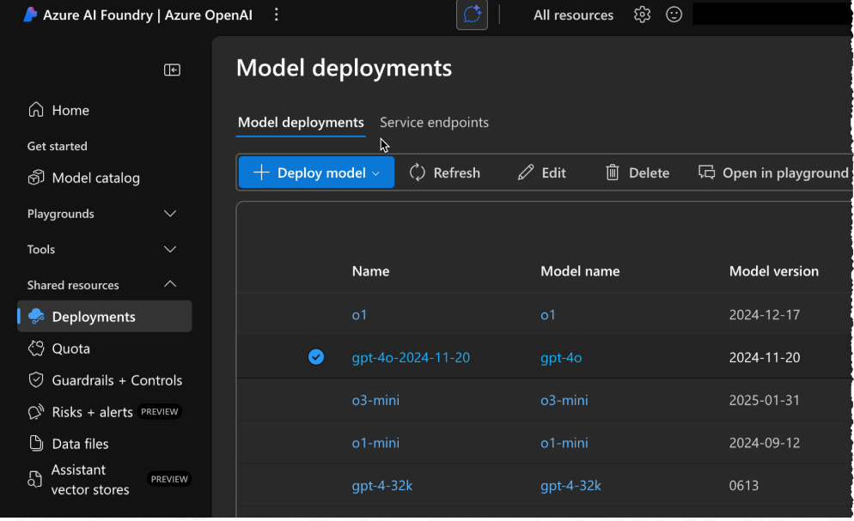Open Model catalog from the sidebar

point(95,179)
